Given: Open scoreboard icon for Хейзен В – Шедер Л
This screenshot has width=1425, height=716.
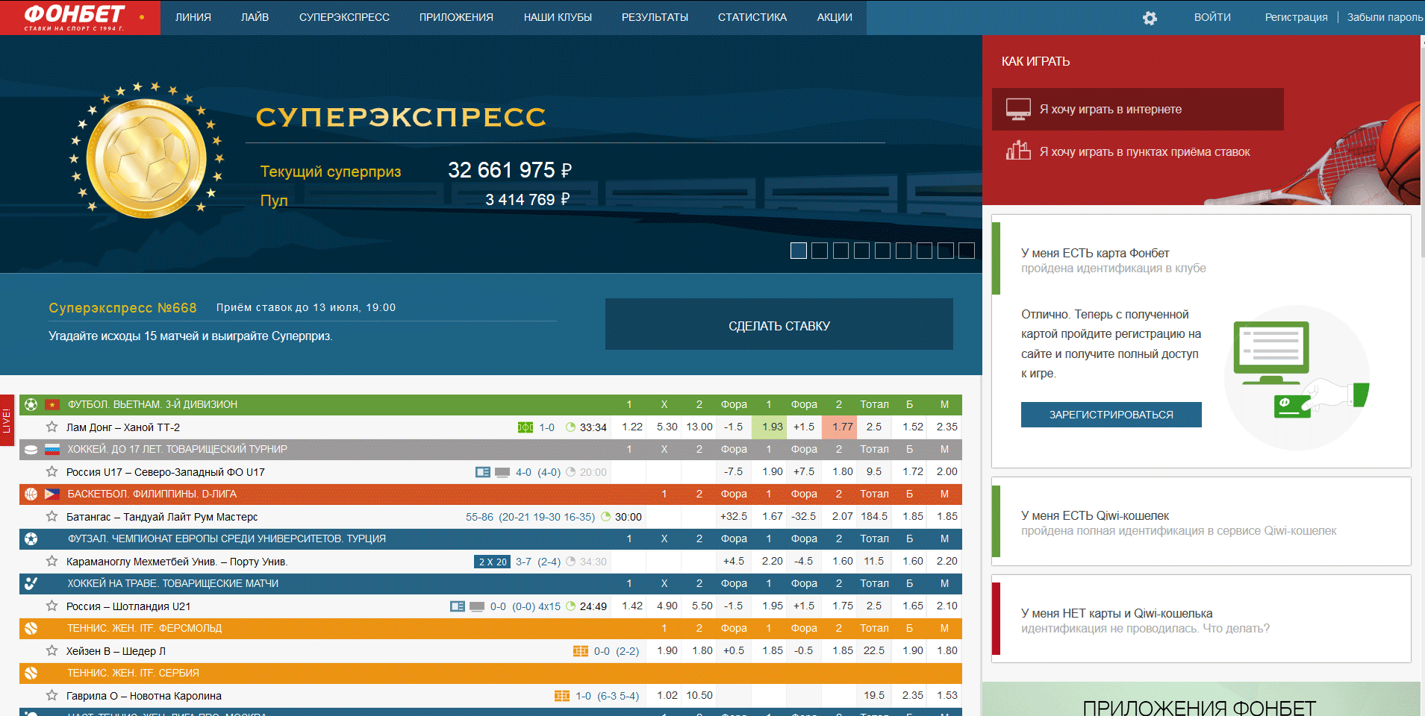Looking at the screenshot, I should tap(581, 651).
